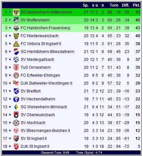Click the Diff. column header
This screenshot has width=143, height=156.
(x=126, y=5)
